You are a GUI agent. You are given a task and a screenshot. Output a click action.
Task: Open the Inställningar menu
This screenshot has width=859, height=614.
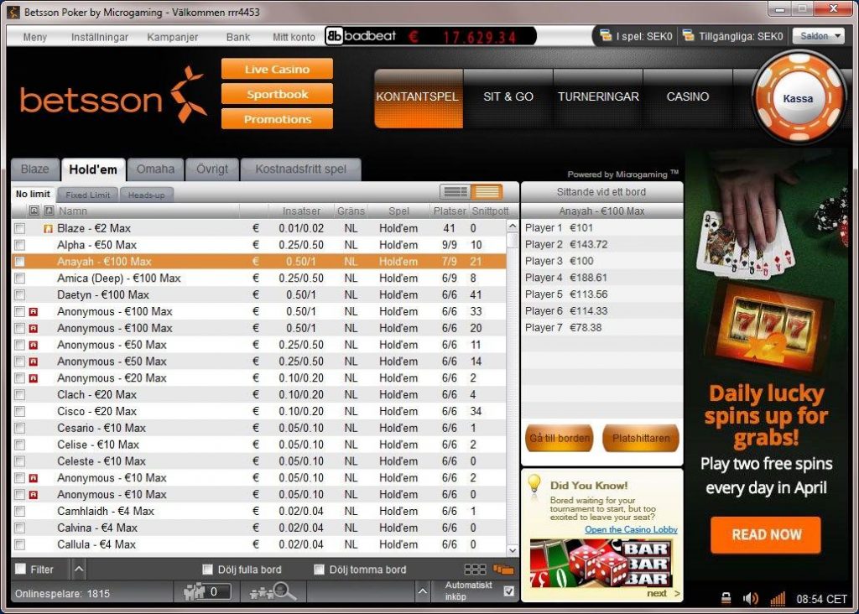pyautogui.click(x=100, y=37)
